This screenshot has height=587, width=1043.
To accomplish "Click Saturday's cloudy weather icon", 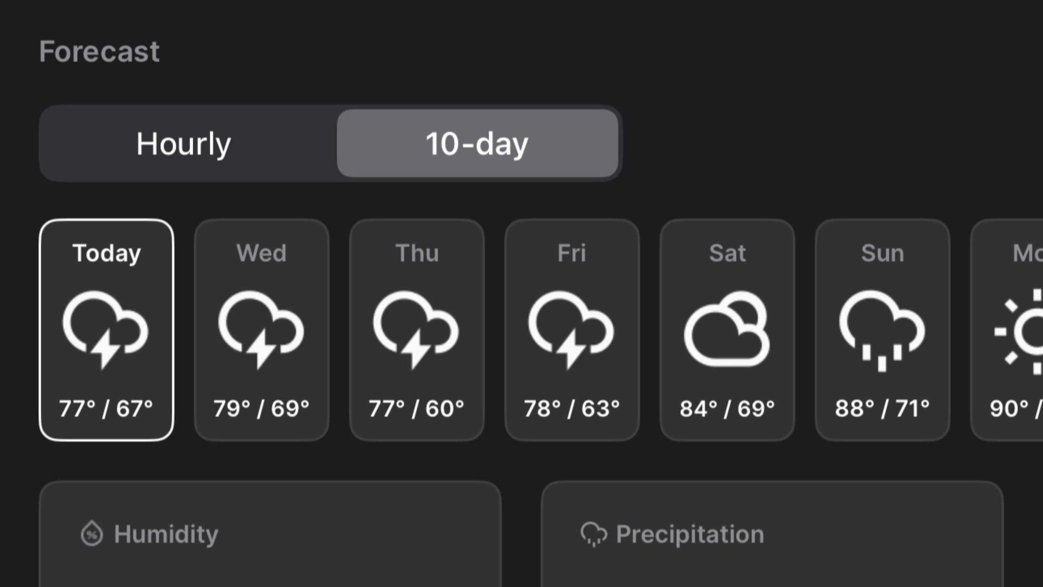I will point(728,330).
